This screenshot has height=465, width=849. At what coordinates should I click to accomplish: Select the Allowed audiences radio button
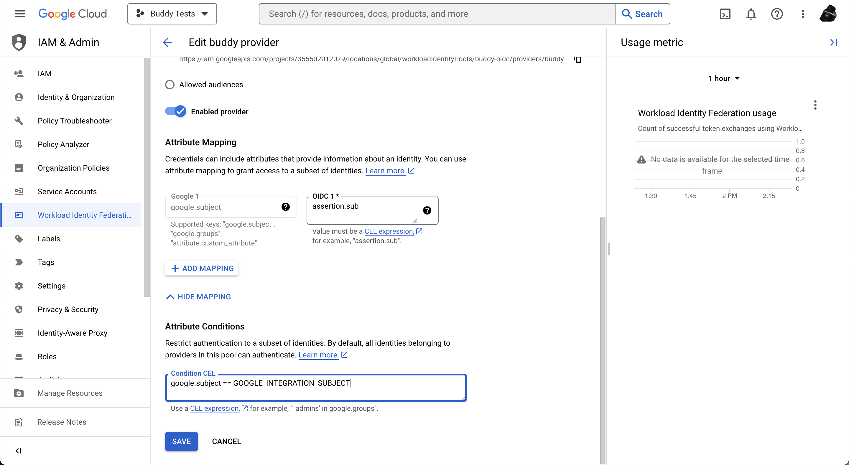click(170, 85)
